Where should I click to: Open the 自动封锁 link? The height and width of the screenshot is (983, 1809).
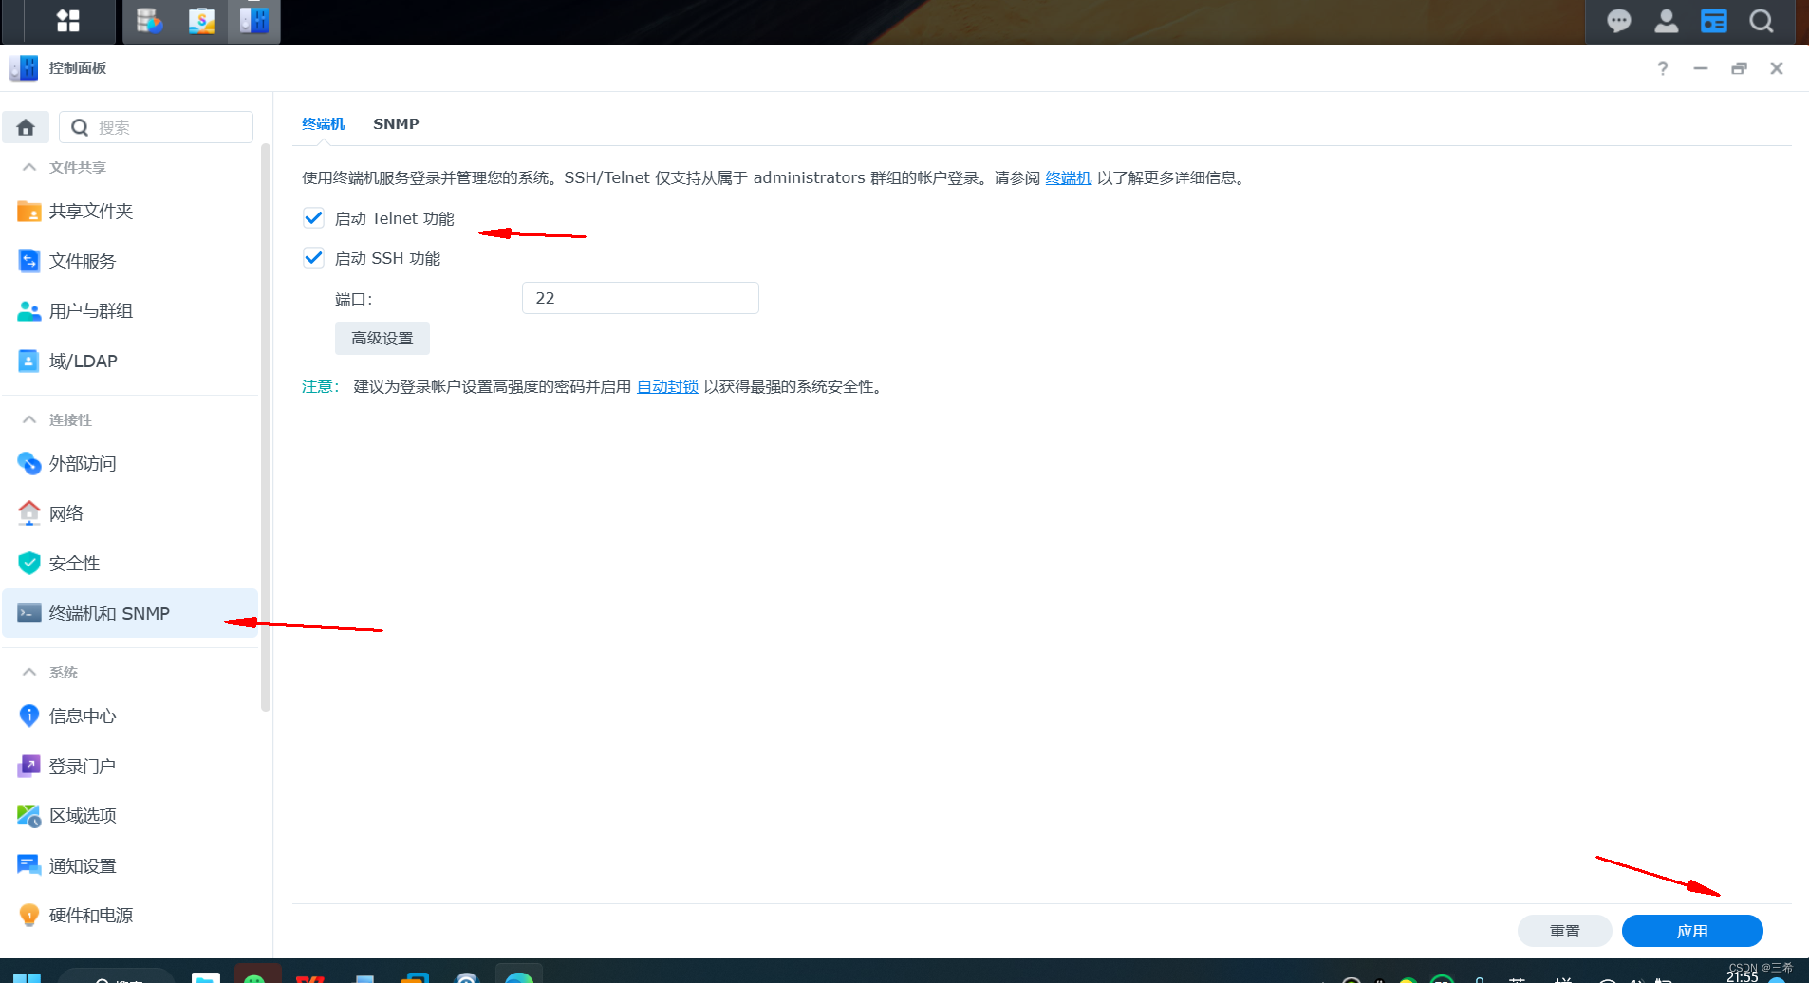[x=666, y=386]
